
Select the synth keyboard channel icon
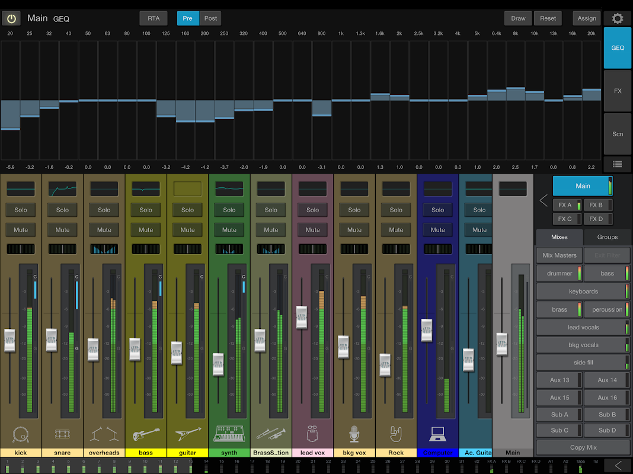point(229,434)
